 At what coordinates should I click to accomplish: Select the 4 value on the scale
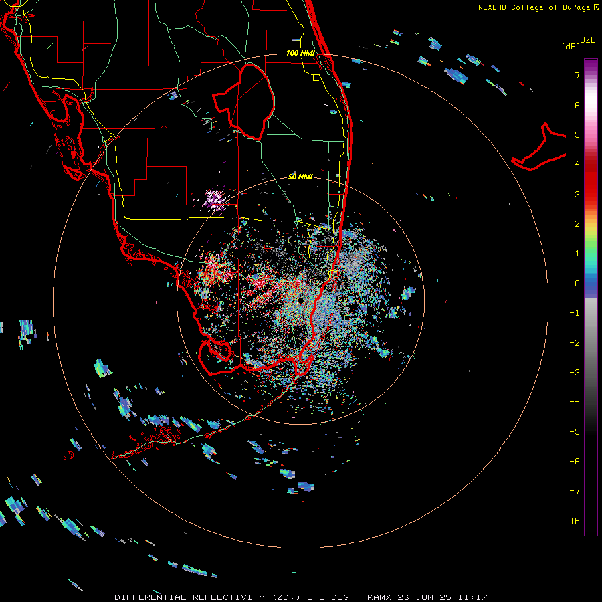pyautogui.click(x=577, y=165)
